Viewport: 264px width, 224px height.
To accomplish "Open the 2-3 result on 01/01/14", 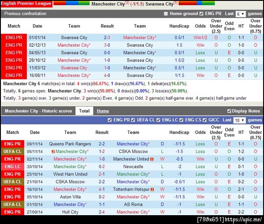I will pyautogui.click(x=107, y=37).
